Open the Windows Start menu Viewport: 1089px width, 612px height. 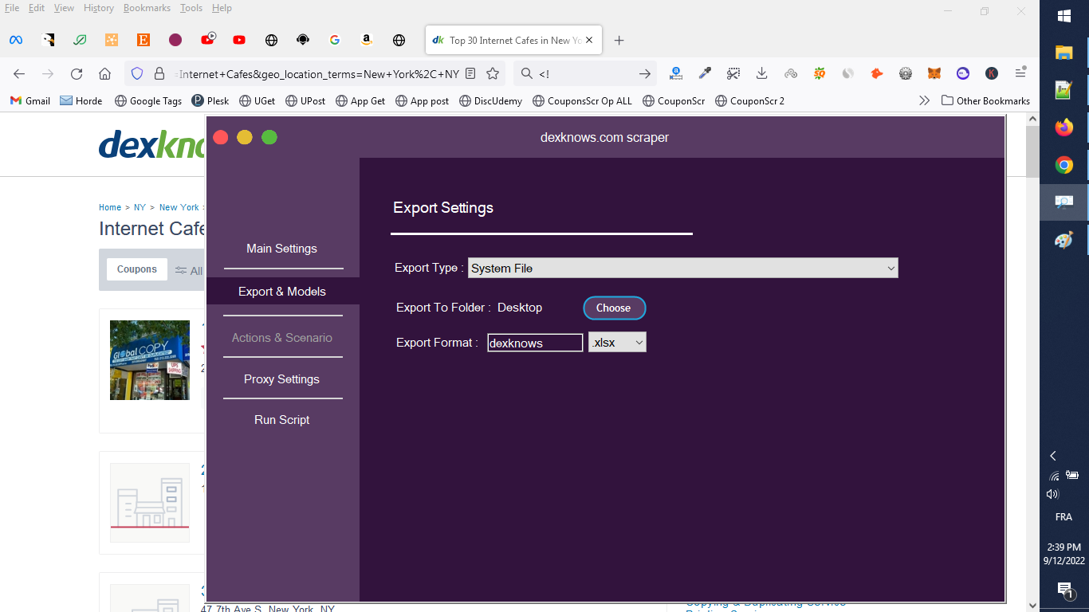(1064, 16)
